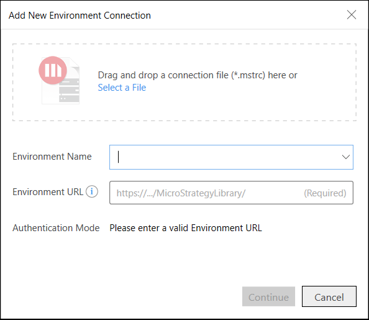Focus the Environment Name text field
Viewport: 369px width, 320px height.
[x=231, y=157]
